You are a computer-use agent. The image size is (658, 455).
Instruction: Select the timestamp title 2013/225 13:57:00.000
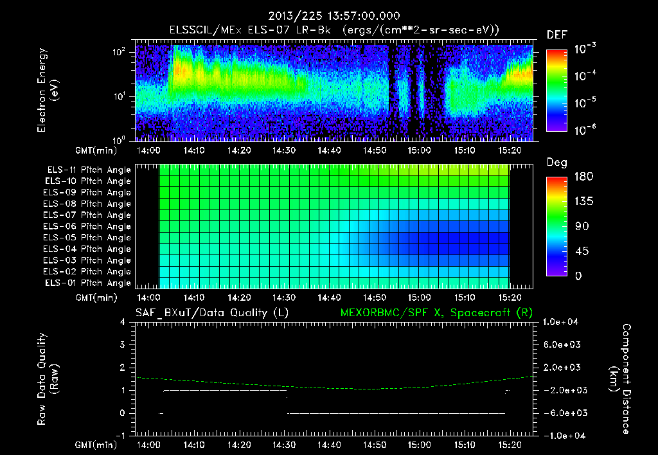(x=334, y=16)
